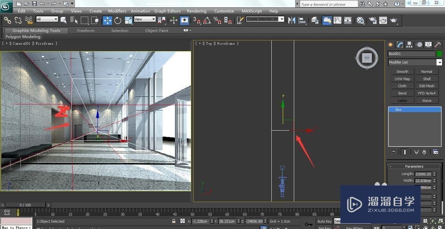Select the Bind to Space Warp tool
Viewport: 445px width, 229px height.
tap(28, 20)
